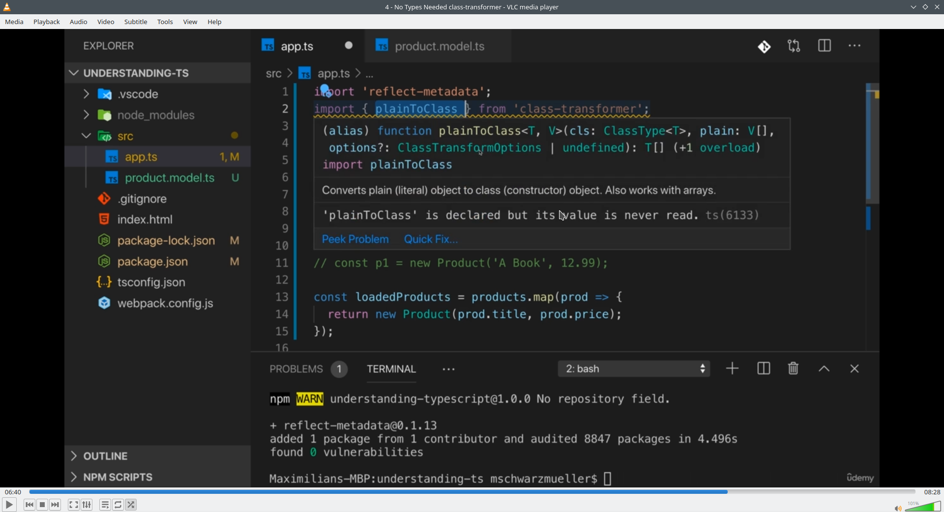Open the source control changes icon
This screenshot has width=944, height=512.
[765, 47]
